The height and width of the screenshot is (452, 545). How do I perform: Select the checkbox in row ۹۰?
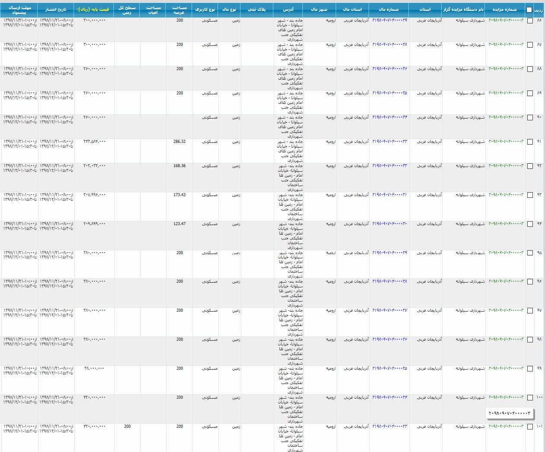pos(530,118)
